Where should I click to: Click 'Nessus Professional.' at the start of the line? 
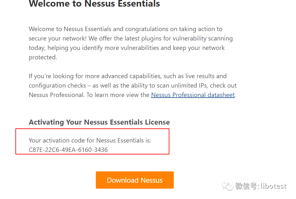pos(57,95)
